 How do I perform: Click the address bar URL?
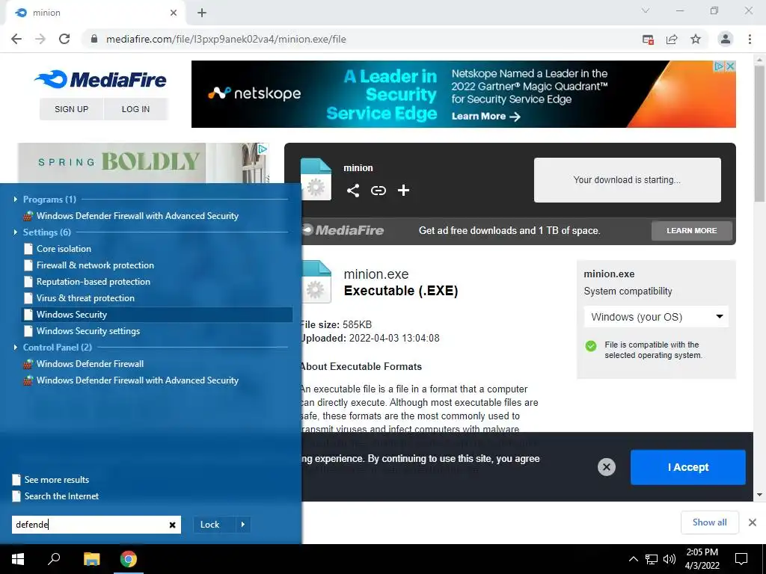(226, 39)
